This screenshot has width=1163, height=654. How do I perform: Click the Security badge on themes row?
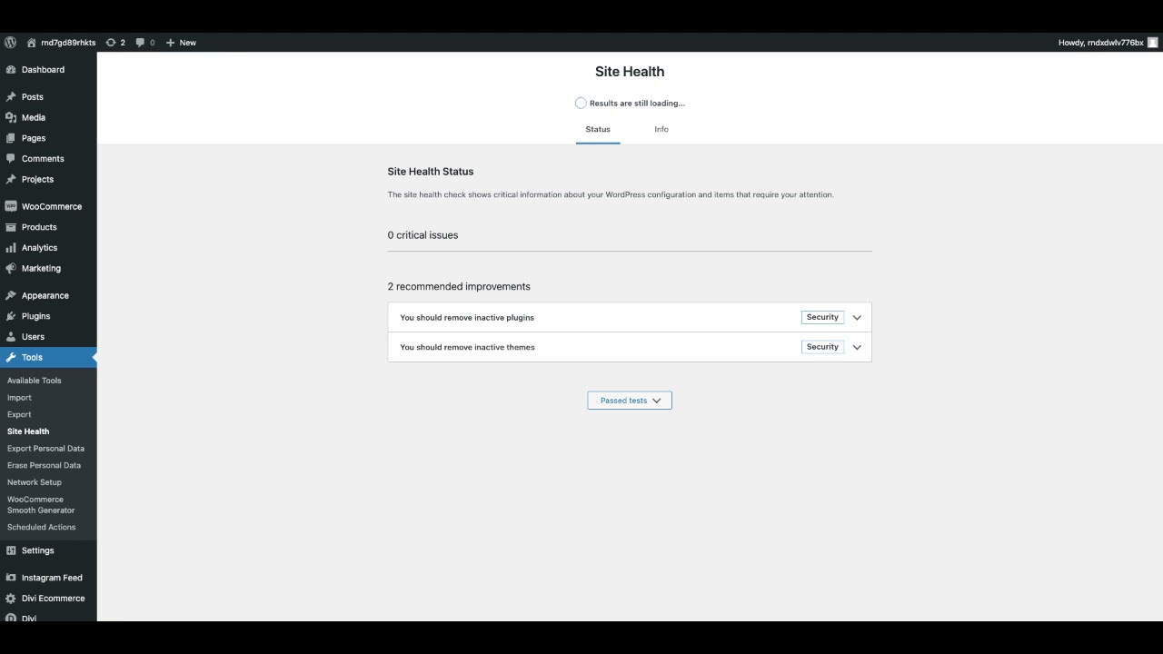(x=823, y=347)
